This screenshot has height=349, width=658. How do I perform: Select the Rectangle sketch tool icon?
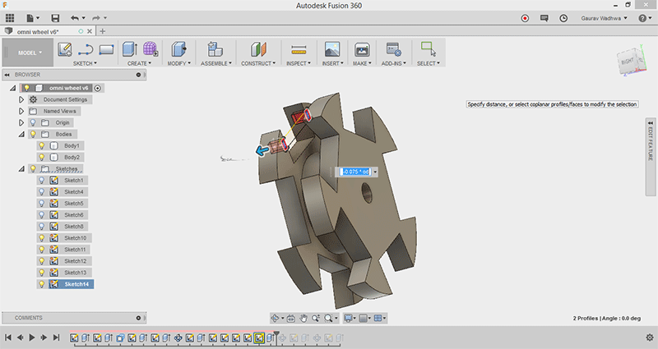click(x=107, y=50)
